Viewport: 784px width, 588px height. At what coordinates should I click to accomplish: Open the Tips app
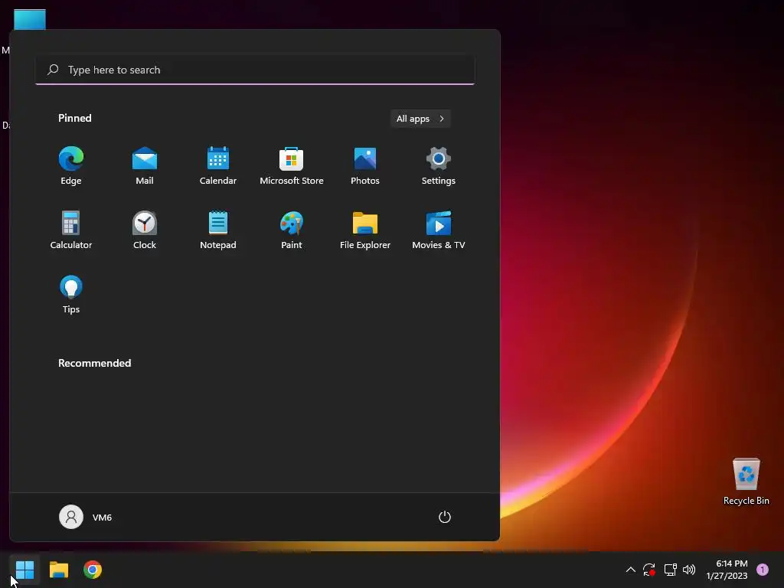point(71,295)
